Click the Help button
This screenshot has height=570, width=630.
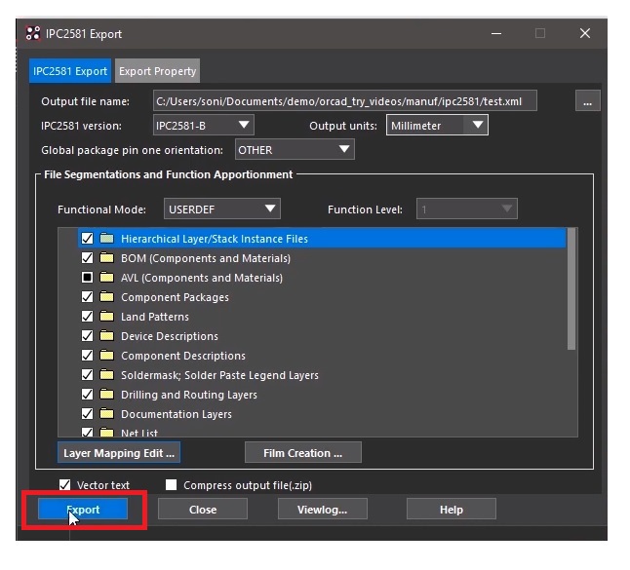click(x=452, y=510)
